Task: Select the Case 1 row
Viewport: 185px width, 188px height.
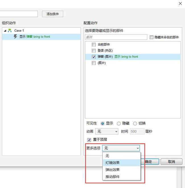Action: 41,31
